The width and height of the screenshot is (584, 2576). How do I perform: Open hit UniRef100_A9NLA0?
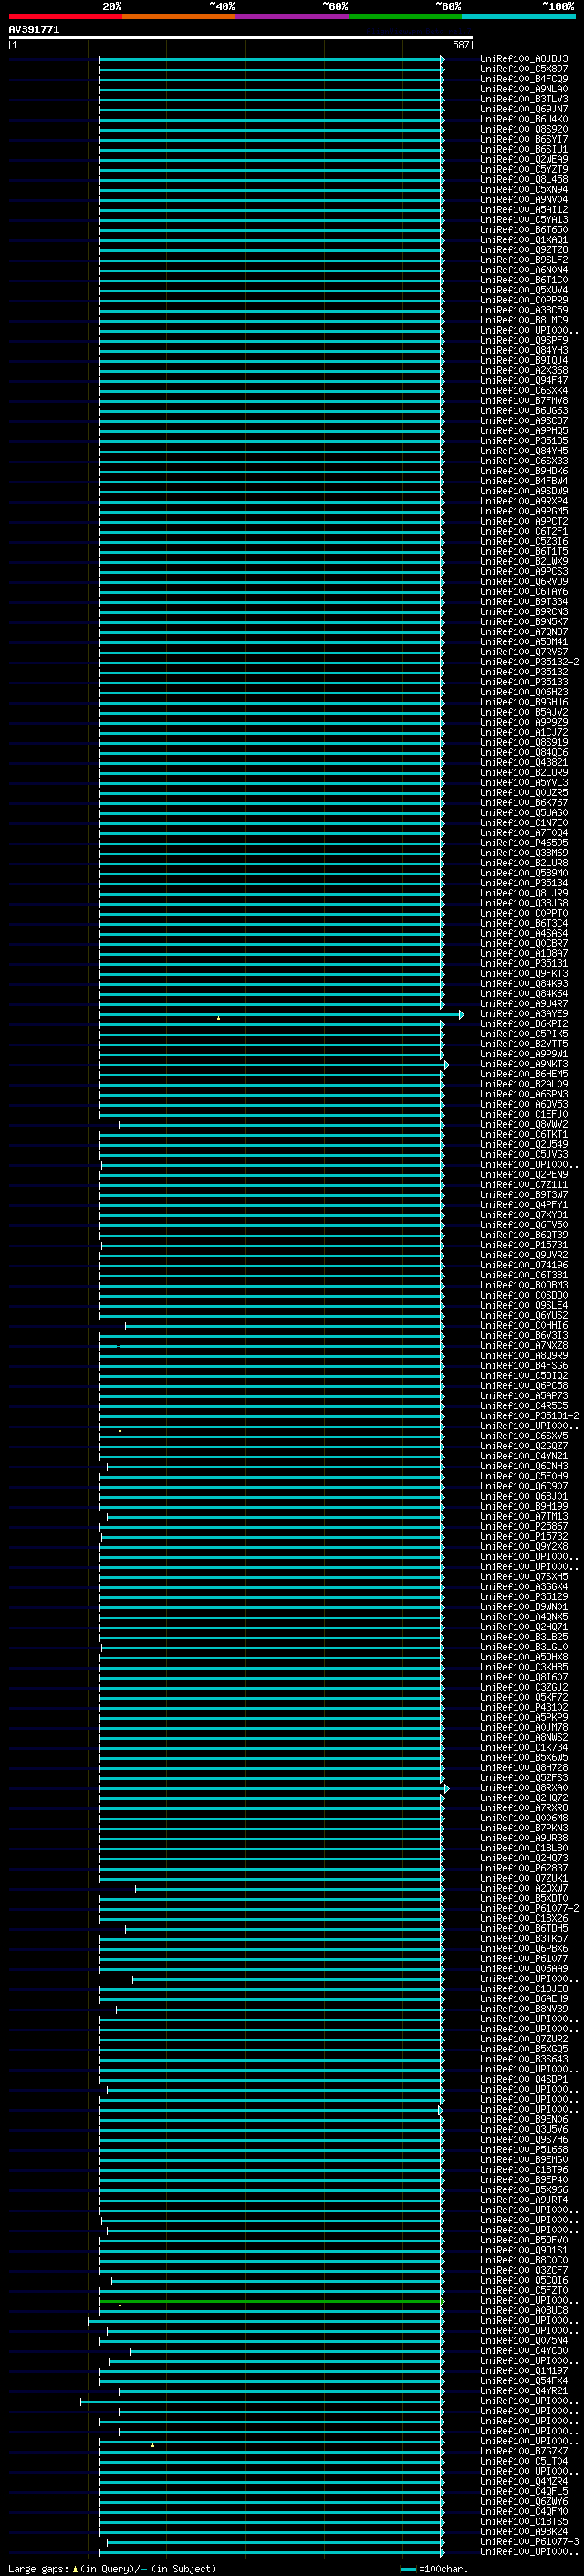524,89
